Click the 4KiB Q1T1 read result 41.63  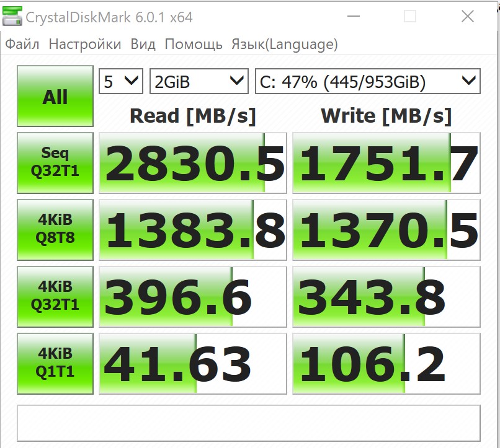coord(193,363)
